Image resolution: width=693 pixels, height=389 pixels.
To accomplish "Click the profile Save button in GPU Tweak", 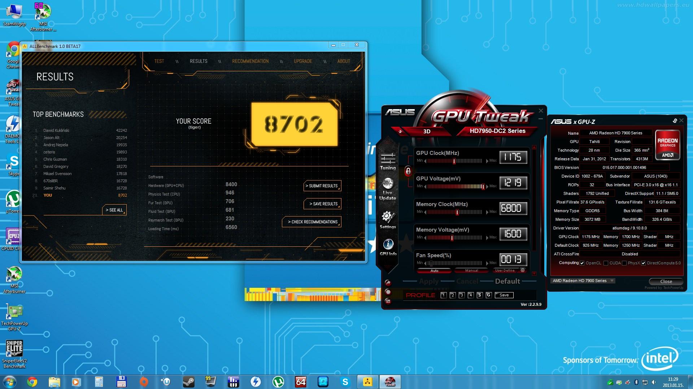I will pyautogui.click(x=504, y=295).
